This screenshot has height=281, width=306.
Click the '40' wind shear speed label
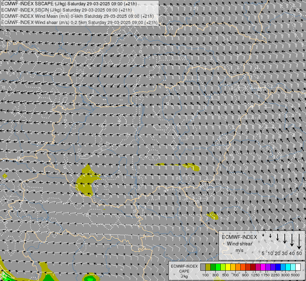(x=292, y=254)
